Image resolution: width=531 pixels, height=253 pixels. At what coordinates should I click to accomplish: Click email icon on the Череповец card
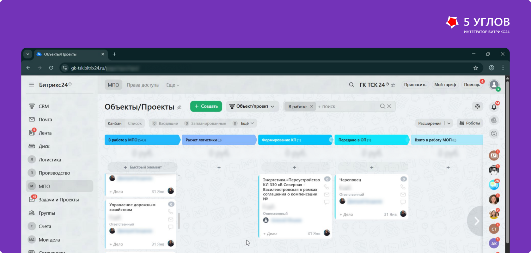tap(403, 195)
